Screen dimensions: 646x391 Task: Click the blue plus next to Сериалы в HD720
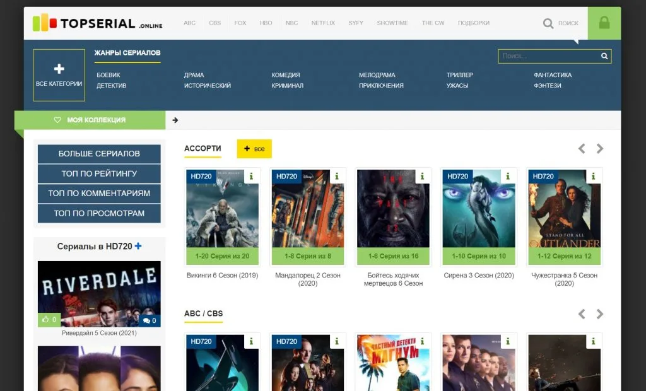138,246
